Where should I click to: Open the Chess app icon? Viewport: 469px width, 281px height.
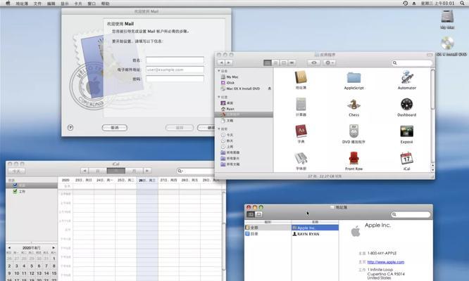pyautogui.click(x=354, y=105)
